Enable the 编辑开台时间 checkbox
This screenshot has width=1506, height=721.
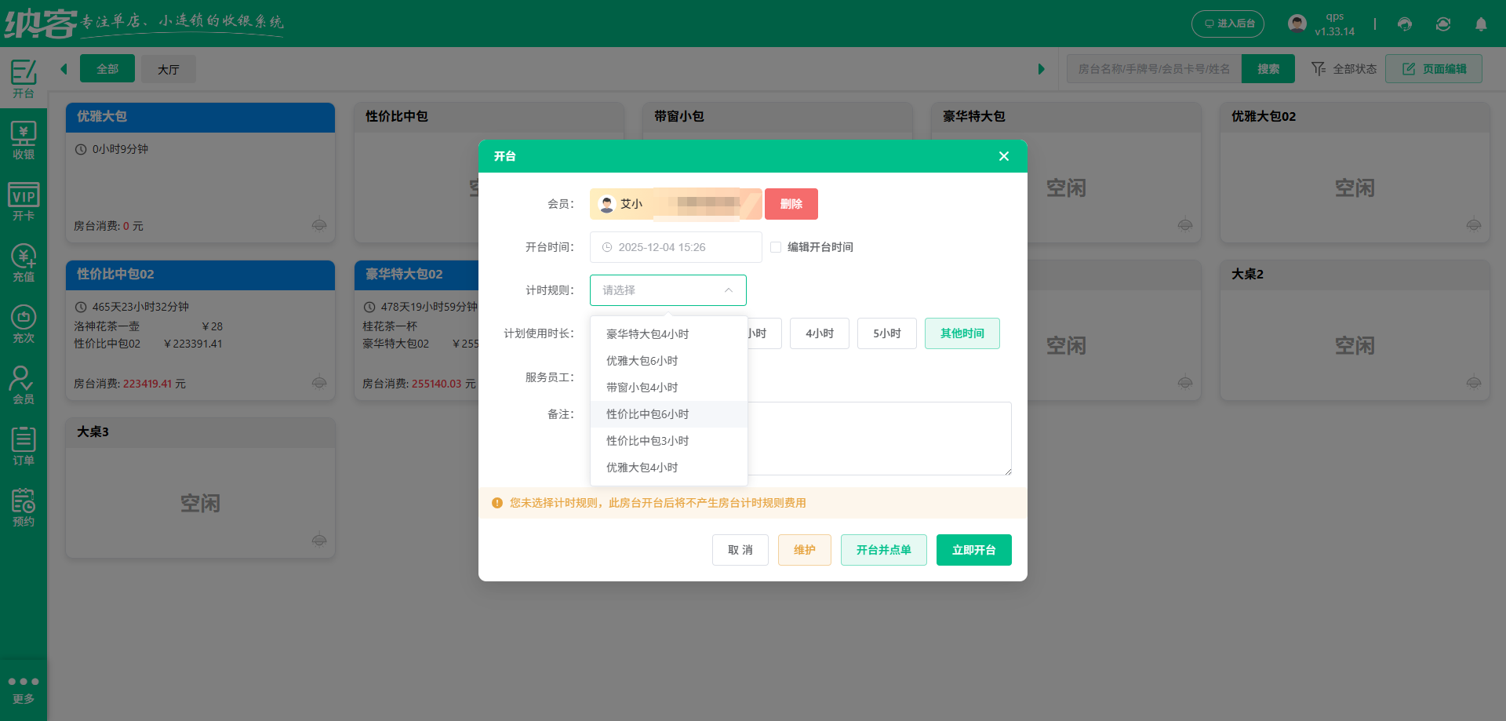775,246
